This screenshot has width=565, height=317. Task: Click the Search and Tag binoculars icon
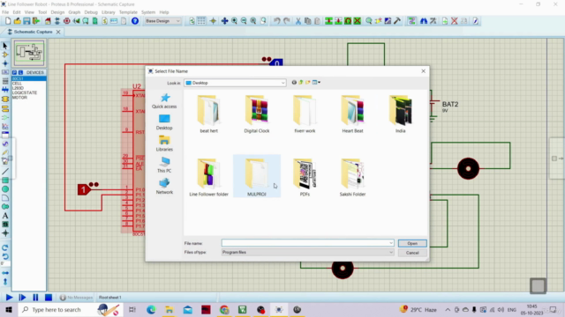[424, 21]
